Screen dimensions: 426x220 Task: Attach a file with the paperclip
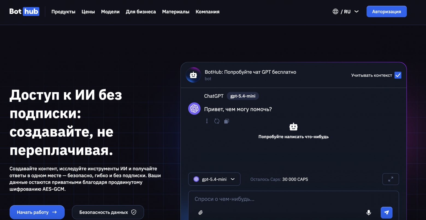(200, 212)
